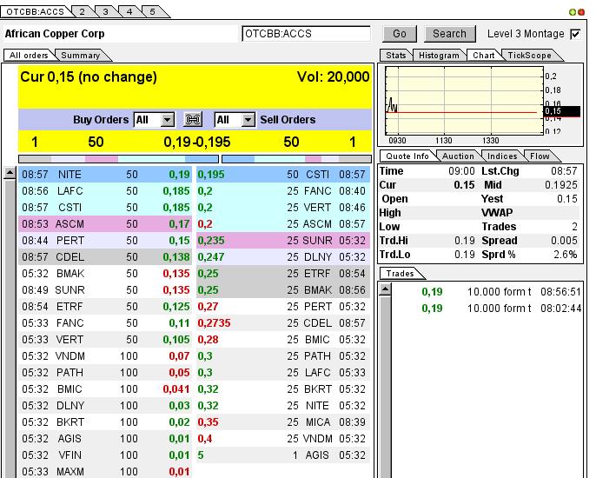Toggle the Level 3 Montage checkbox
596x478 pixels.
tap(574, 34)
